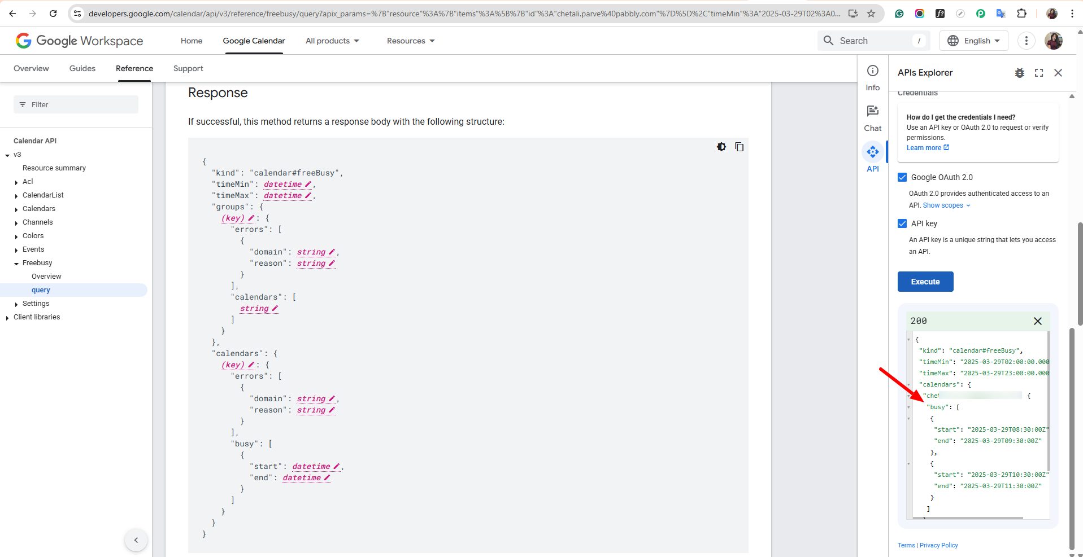This screenshot has width=1083, height=557.
Task: Open the Resources dropdown
Action: click(x=411, y=41)
